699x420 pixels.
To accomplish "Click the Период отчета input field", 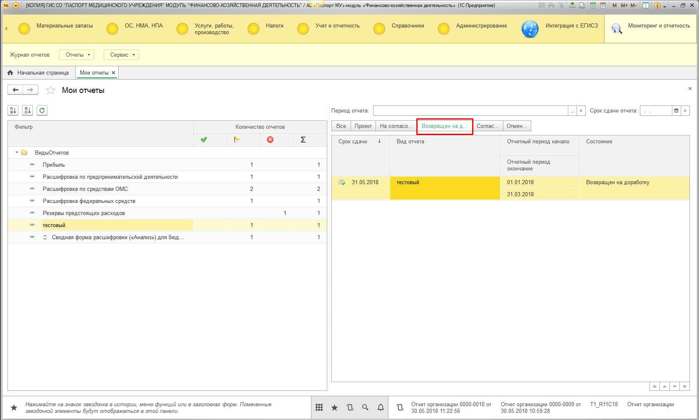I will coord(470,111).
